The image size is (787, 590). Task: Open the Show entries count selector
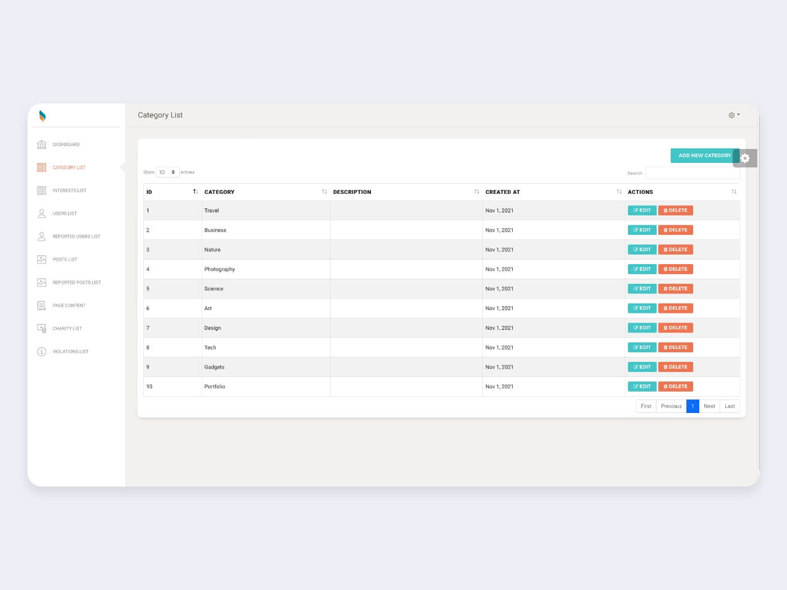(x=168, y=173)
